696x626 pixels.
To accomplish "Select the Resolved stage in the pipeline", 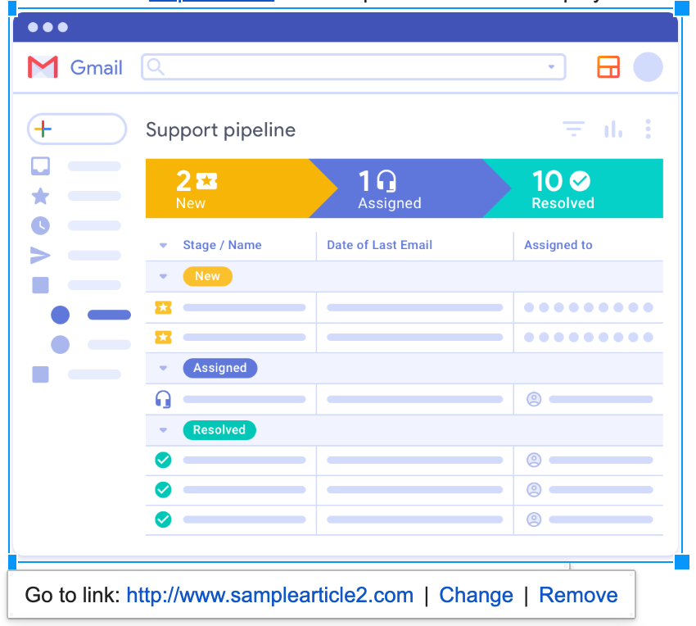I will pyautogui.click(x=573, y=188).
